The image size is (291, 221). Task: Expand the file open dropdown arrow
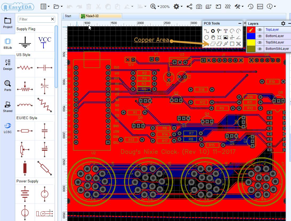point(62,6)
